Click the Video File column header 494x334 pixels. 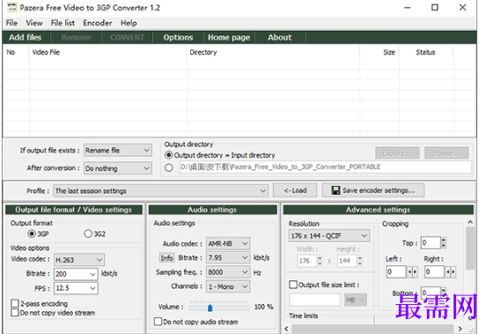click(x=107, y=52)
